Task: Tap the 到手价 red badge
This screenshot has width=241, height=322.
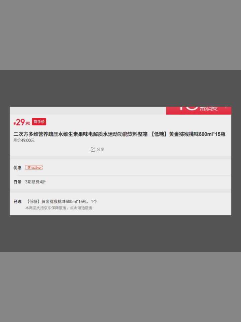Action: [39, 122]
